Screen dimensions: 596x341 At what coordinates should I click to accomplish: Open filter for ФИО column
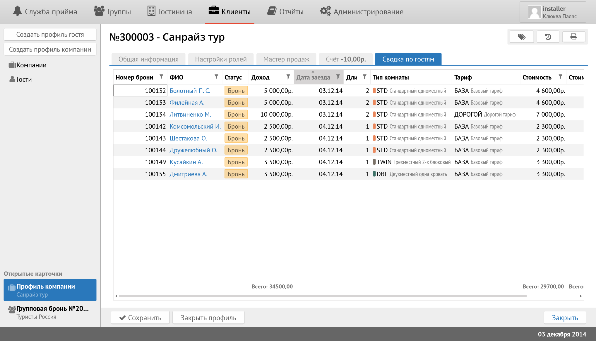216,77
